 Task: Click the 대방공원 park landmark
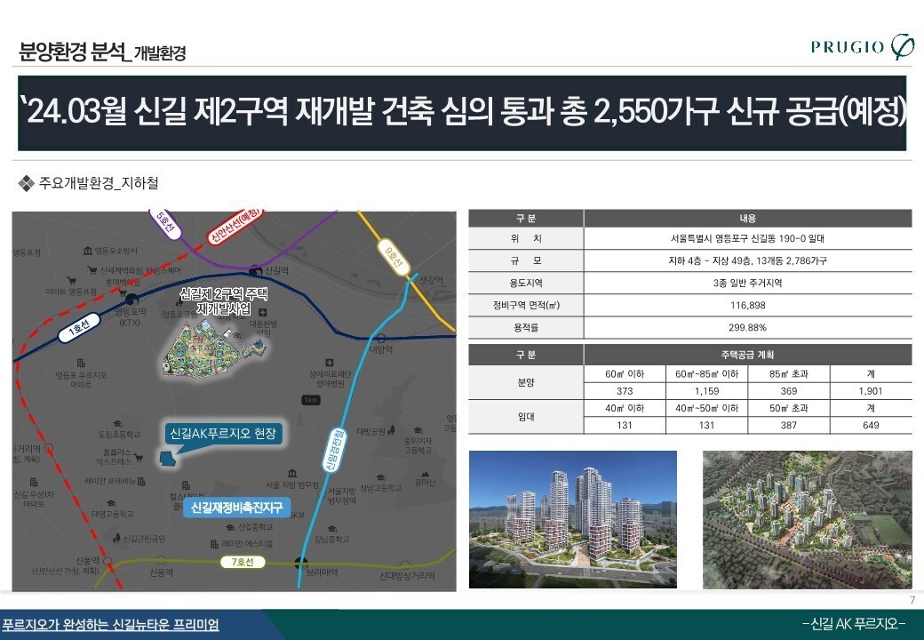point(376,431)
